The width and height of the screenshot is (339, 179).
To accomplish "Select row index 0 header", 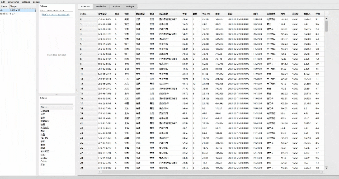I will pyautogui.click(x=89, y=19).
